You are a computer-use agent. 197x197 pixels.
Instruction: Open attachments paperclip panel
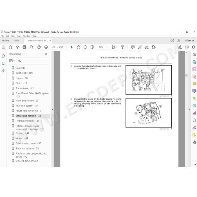(x=3, y=71)
